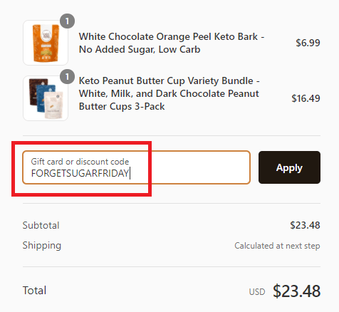This screenshot has width=339, height=312.
Task: Click the $16.49 bundle price
Action: coord(306,98)
